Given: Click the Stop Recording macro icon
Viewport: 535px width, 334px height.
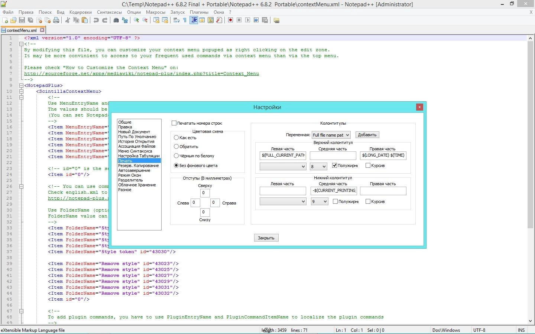Looking at the screenshot, I should click(239, 20).
